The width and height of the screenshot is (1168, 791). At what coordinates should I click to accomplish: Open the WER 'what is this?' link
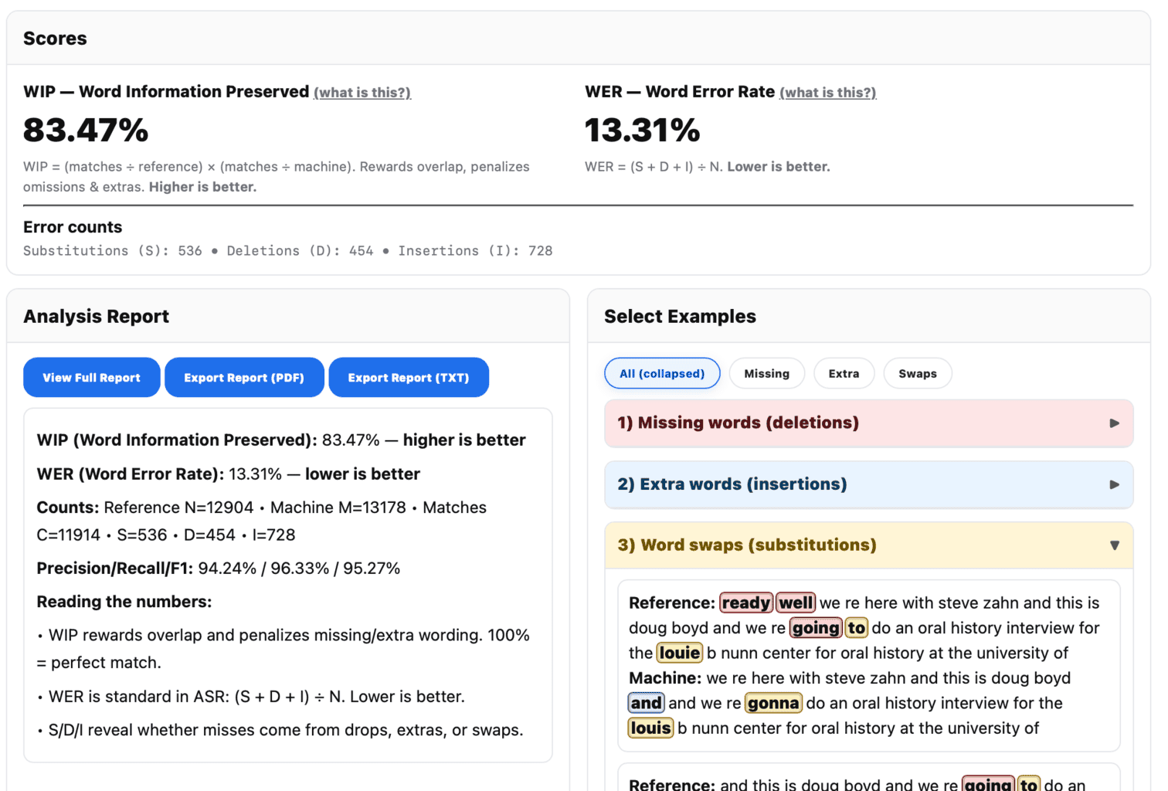[x=827, y=93]
